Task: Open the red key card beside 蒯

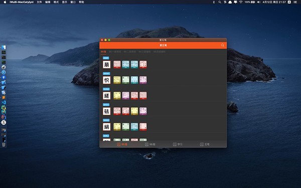Action: click(117, 65)
